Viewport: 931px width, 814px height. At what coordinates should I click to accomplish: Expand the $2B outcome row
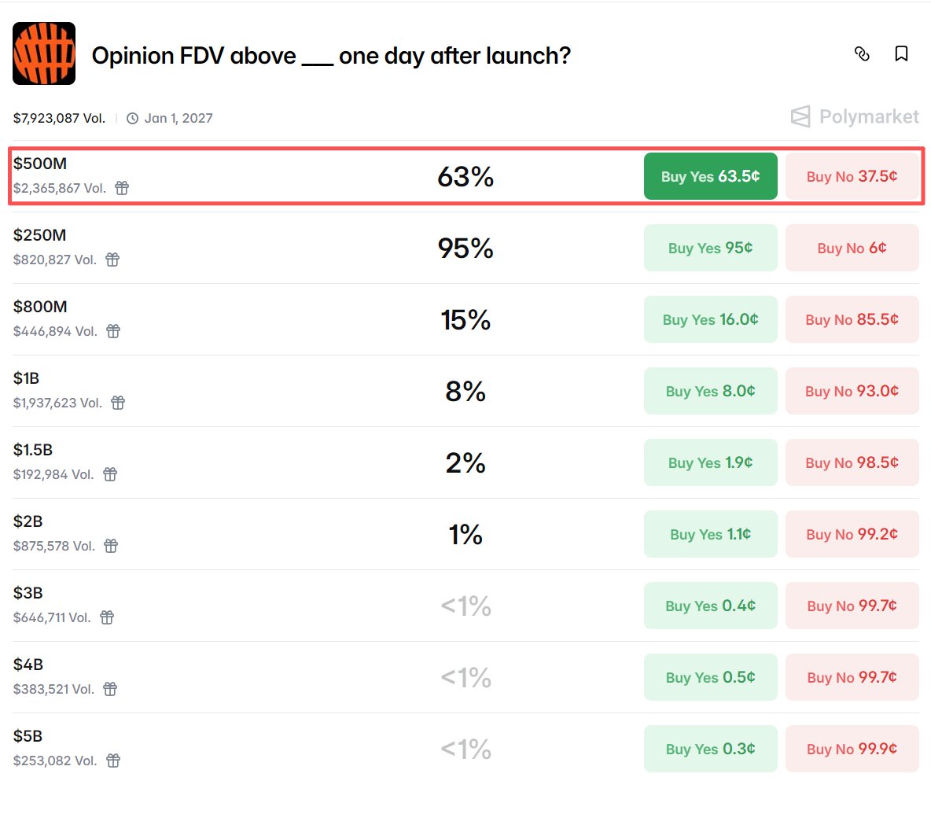315,534
